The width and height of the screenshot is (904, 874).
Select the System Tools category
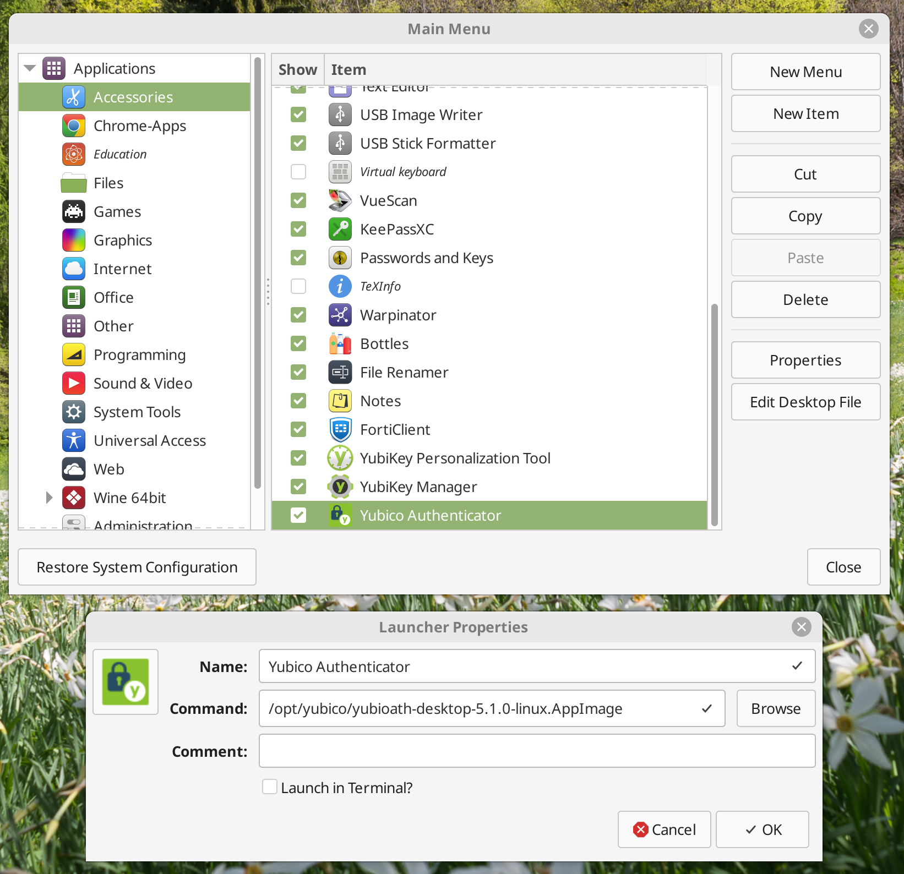[x=137, y=412]
